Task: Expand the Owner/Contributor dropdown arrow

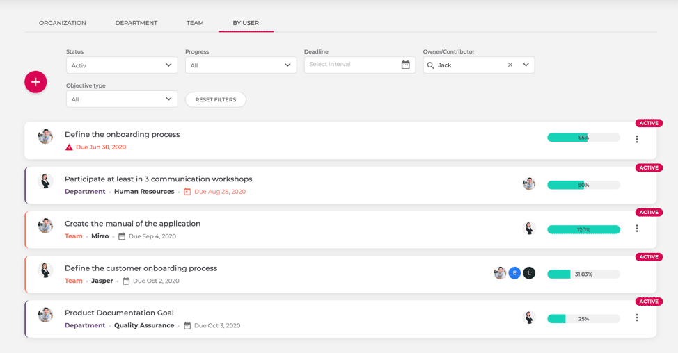Action: click(x=526, y=65)
